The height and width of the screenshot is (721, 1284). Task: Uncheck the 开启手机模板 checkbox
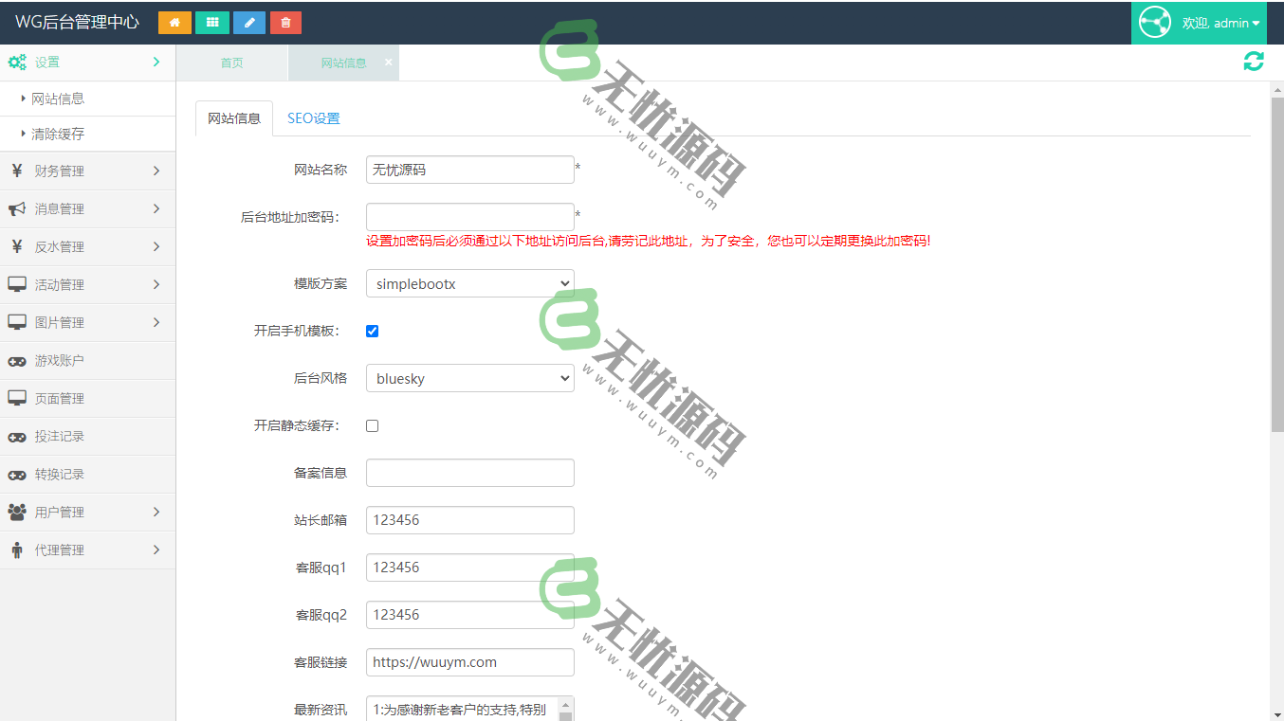coord(372,331)
